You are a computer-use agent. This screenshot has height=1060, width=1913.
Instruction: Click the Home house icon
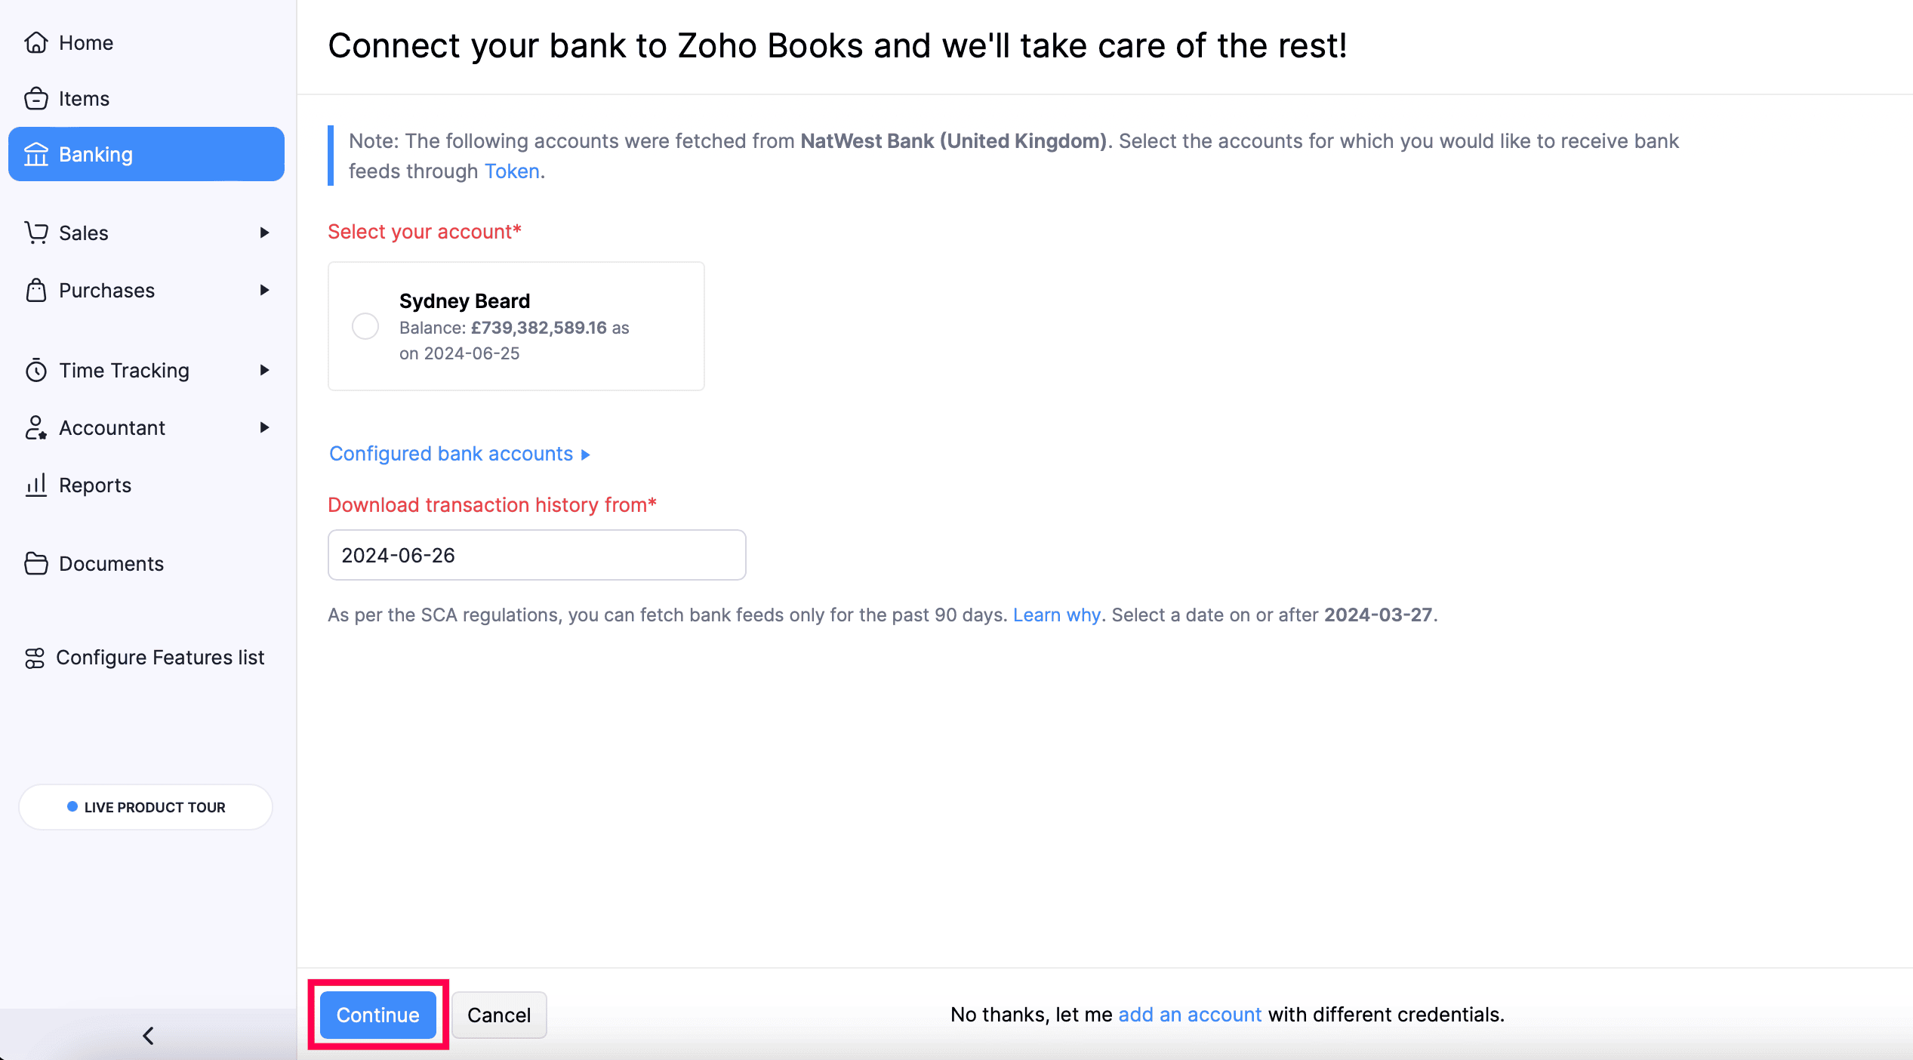pos(35,43)
